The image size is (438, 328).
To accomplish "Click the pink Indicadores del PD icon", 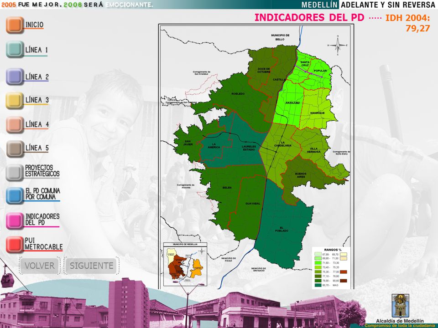I will pos(15,221).
